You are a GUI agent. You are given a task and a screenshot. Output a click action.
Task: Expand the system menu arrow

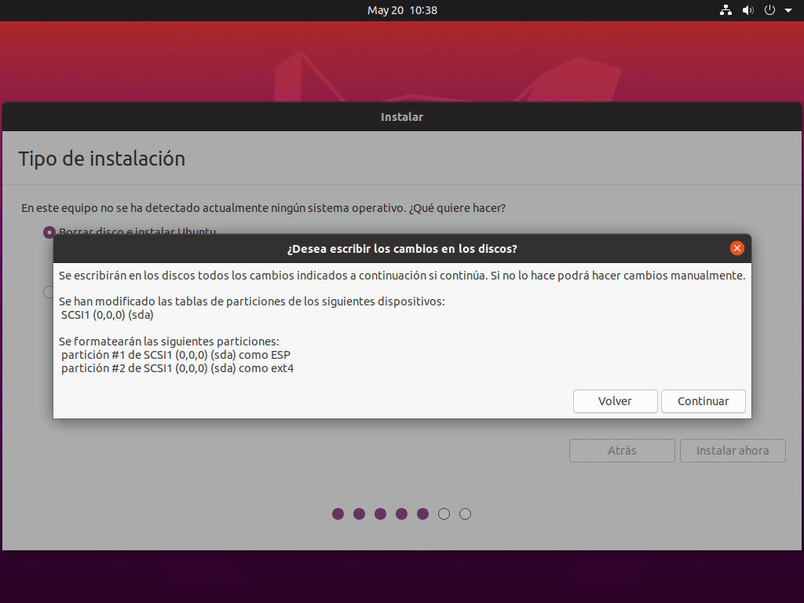point(788,10)
